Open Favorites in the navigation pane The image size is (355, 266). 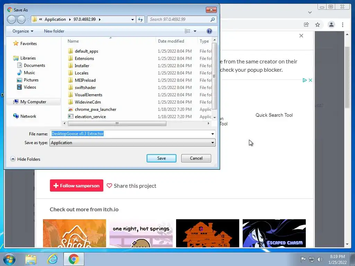[x=28, y=44]
